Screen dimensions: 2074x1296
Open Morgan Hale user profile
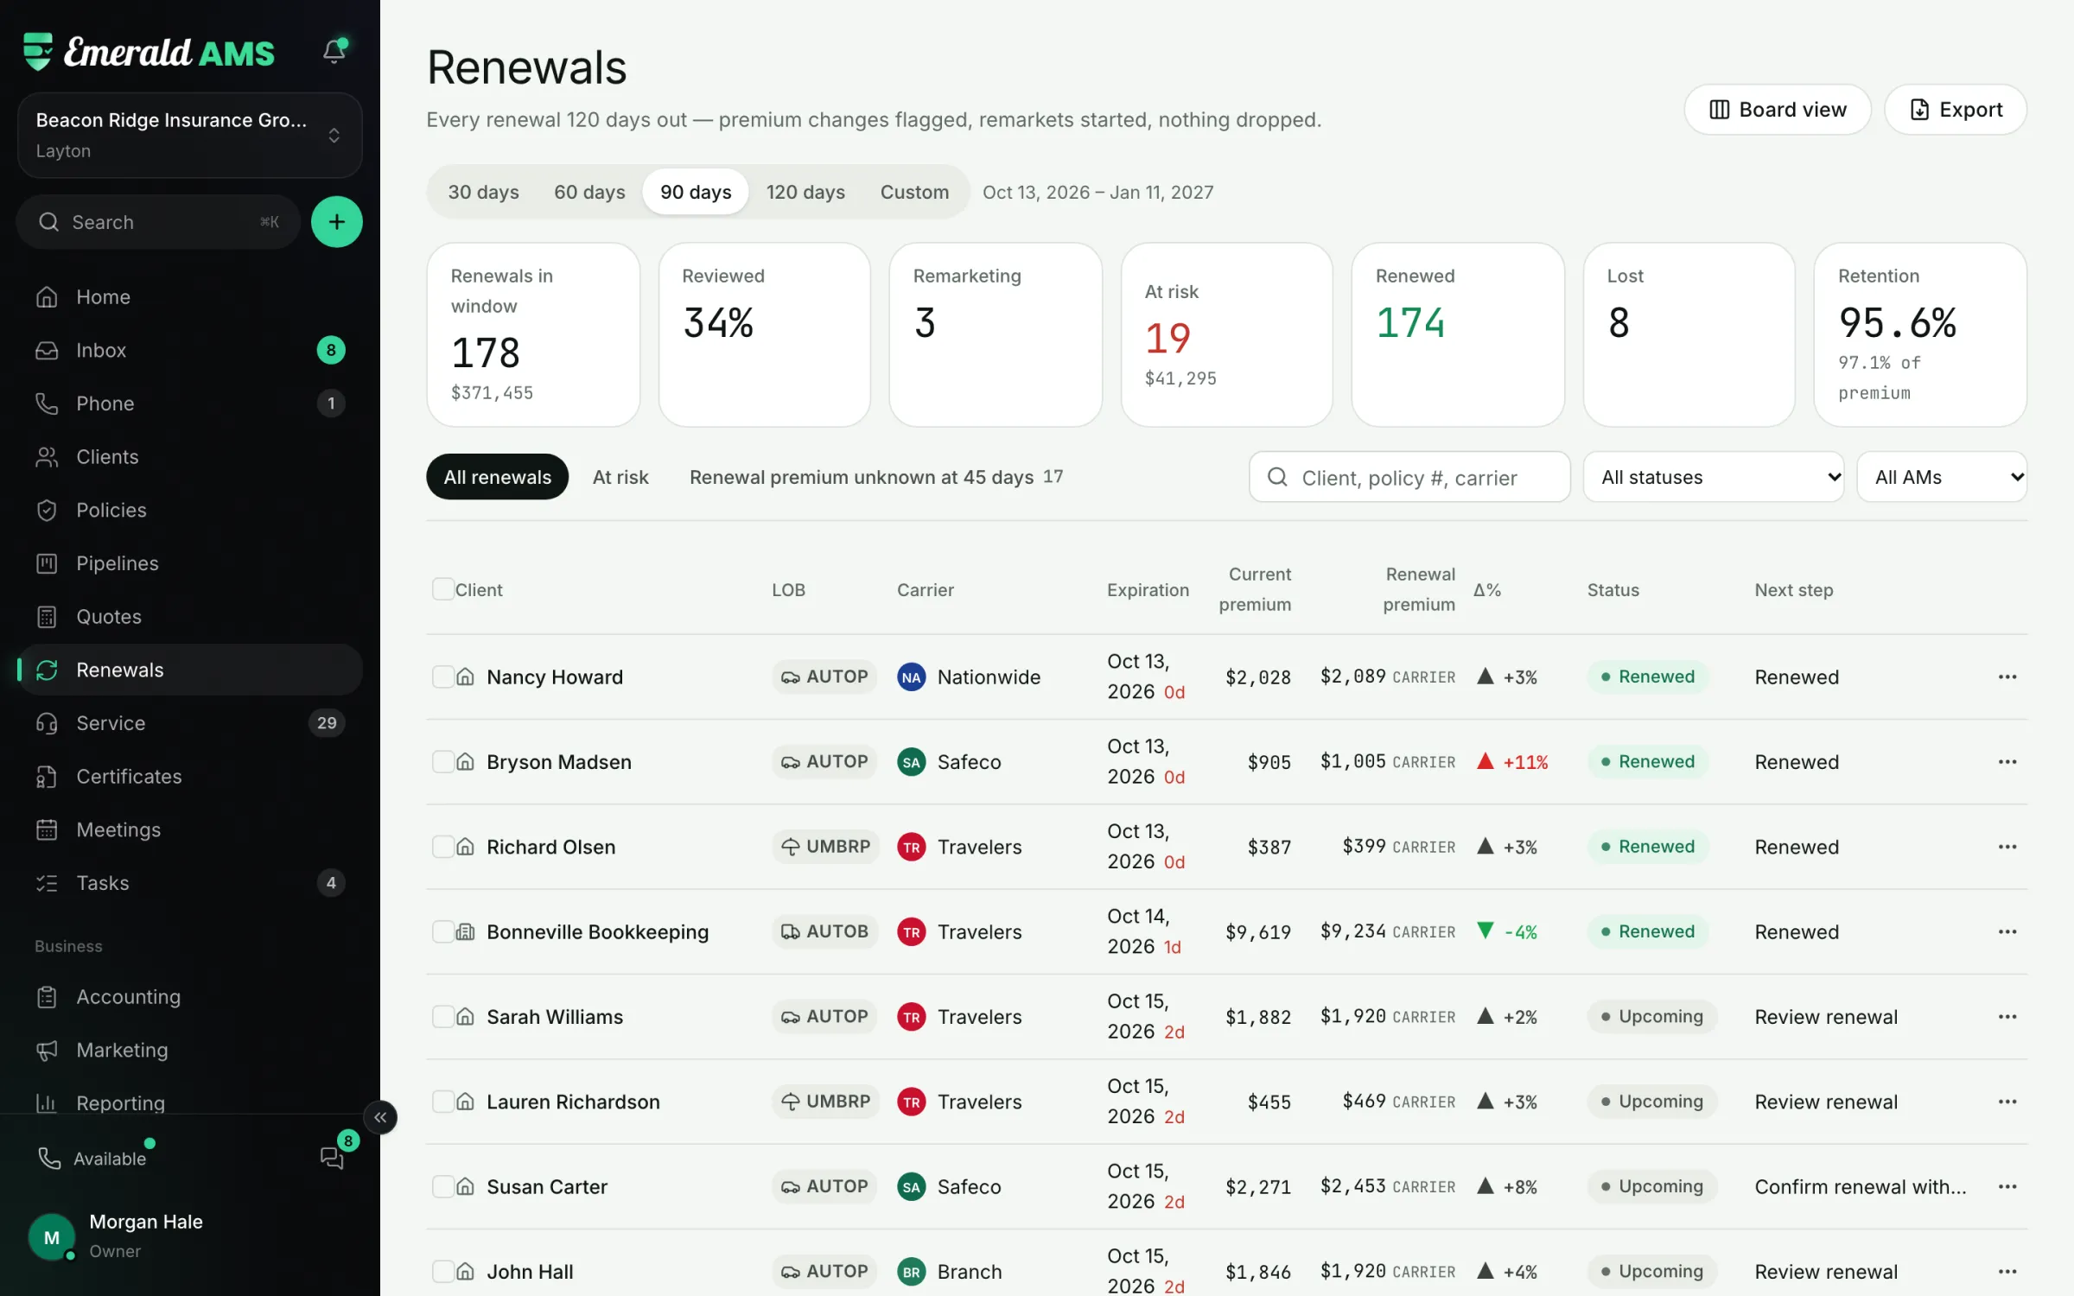189,1236
